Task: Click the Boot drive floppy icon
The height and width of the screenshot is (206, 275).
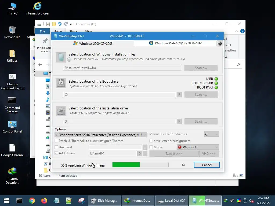Action: point(61,83)
